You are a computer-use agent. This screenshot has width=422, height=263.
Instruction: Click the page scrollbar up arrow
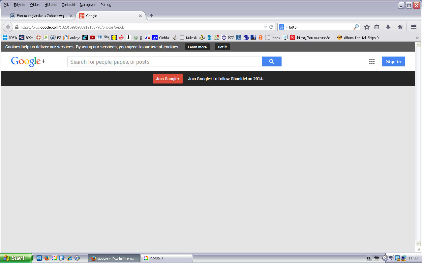tap(418, 44)
